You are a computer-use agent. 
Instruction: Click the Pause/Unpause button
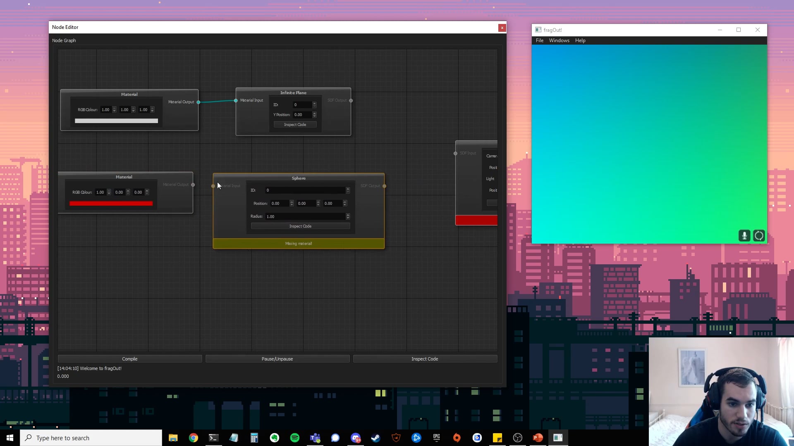click(x=277, y=359)
